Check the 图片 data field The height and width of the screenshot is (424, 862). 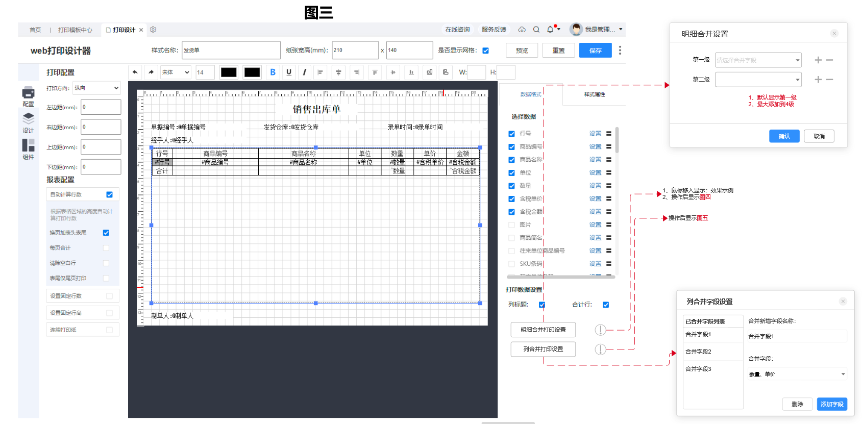click(x=511, y=225)
